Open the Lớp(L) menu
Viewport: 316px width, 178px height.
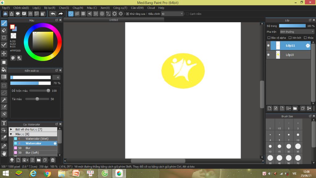[36, 8]
